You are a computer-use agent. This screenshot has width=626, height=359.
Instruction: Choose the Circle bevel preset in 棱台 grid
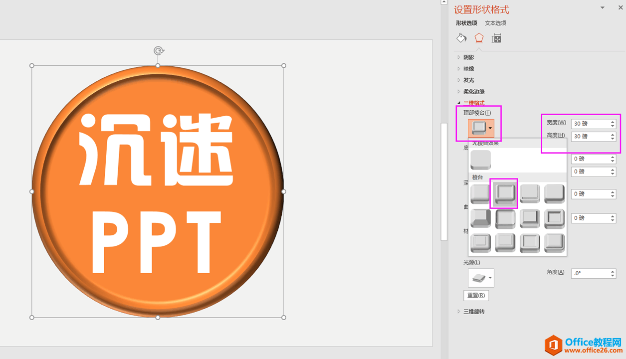[481, 194]
